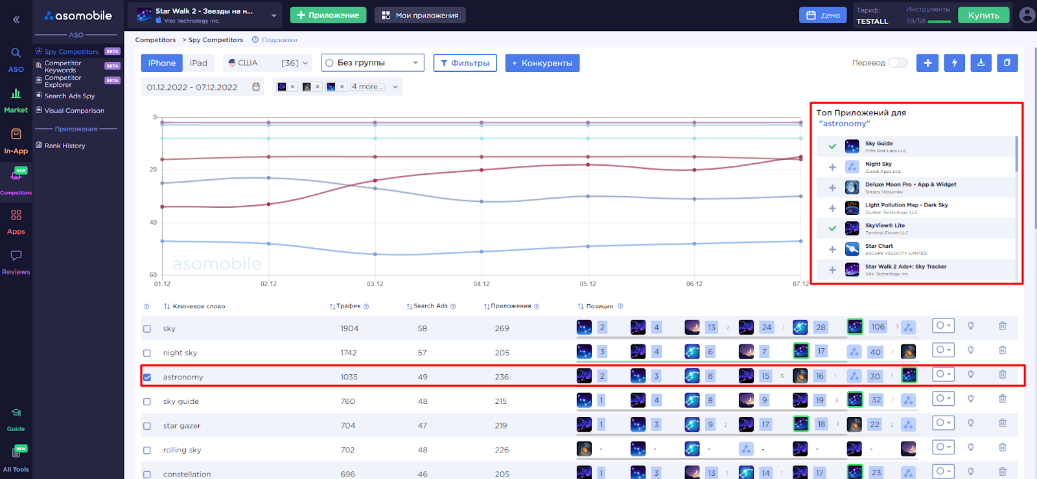The width and height of the screenshot is (1037, 479).
Task: Check the constellation keyword checkbox
Action: point(147,474)
